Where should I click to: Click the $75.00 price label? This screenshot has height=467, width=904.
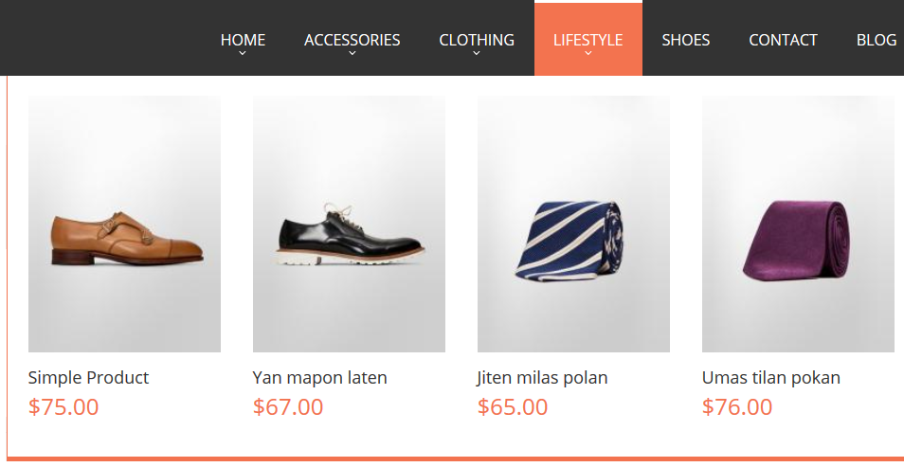tap(63, 407)
